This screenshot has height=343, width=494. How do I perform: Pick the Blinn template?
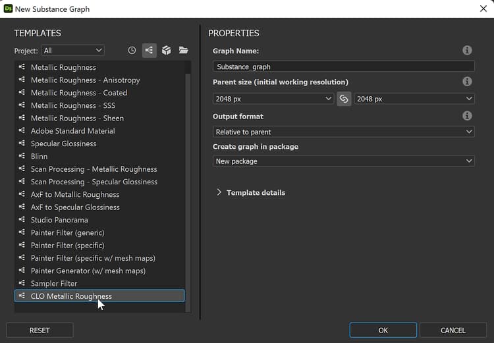(99, 156)
